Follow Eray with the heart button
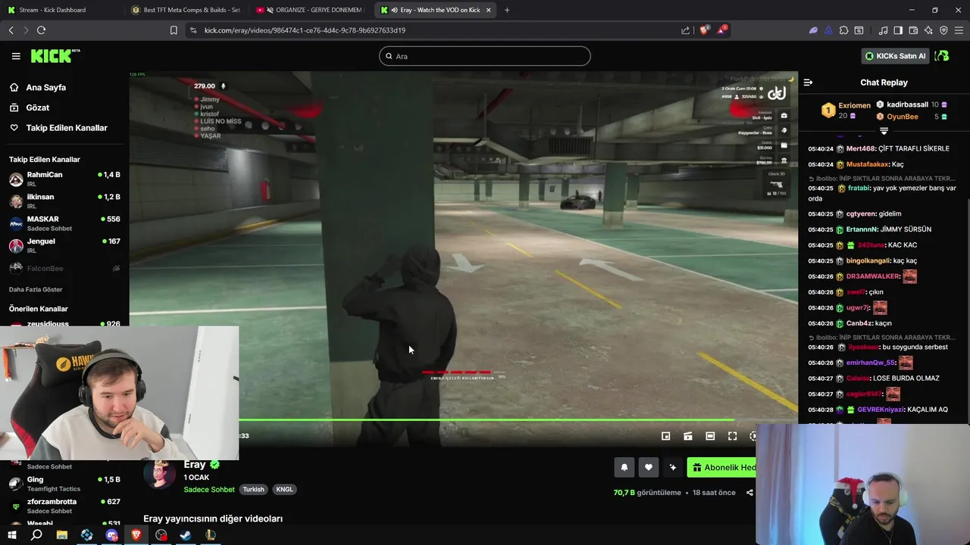Screen dimensions: 970x545 tap(648, 468)
